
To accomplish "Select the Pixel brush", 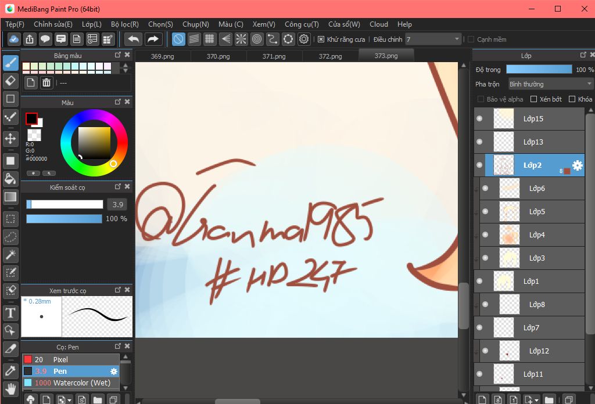I will [x=71, y=360].
